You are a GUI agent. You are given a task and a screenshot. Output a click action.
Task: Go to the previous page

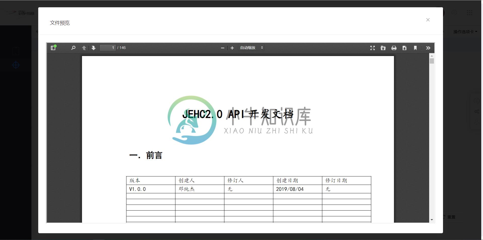point(84,48)
